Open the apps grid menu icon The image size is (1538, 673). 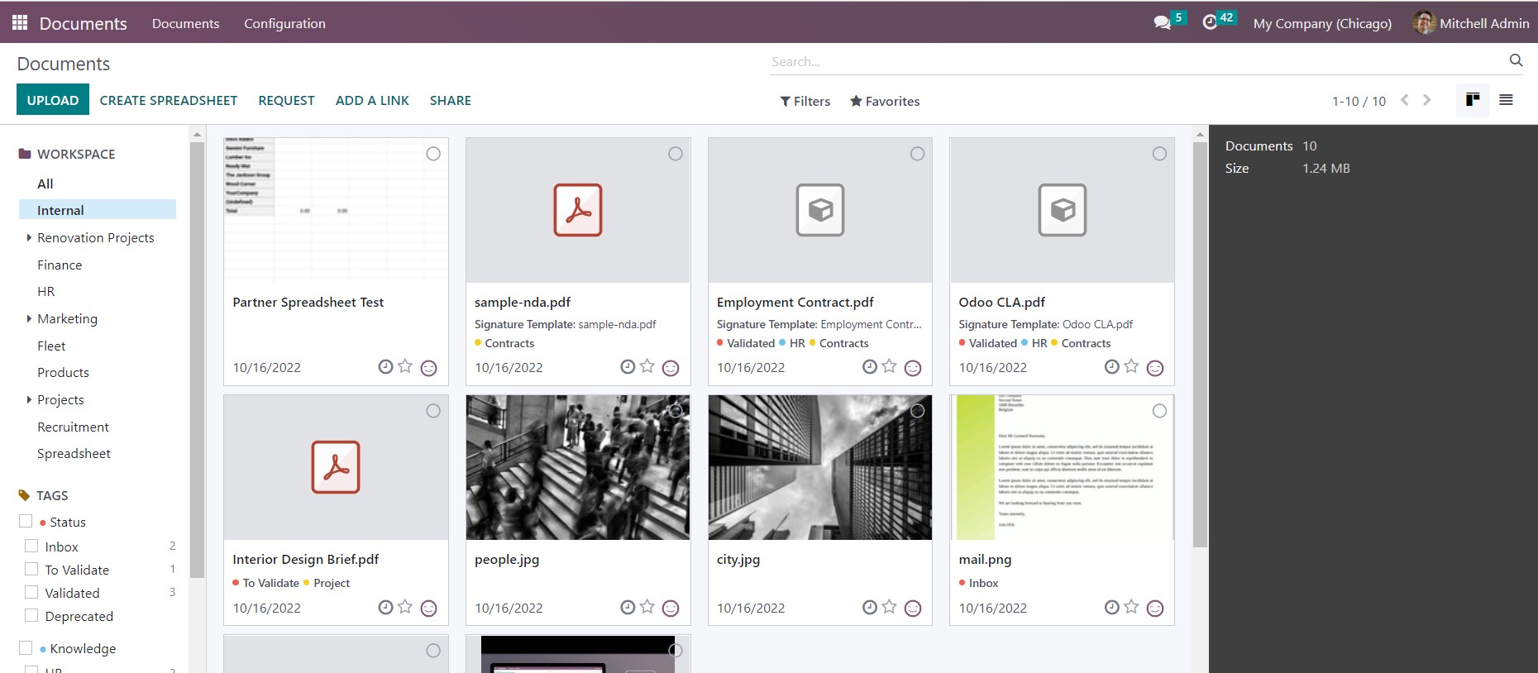point(20,22)
